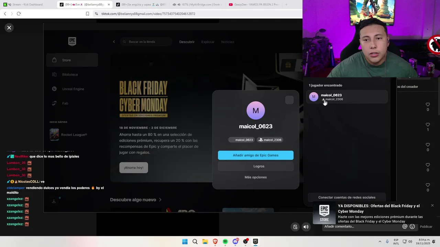
Task: Open Unreal Engine in the sidebar
Action: (x=72, y=89)
